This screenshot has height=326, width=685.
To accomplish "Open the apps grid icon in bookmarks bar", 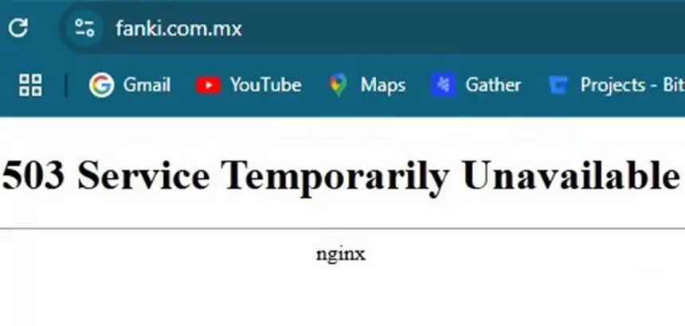I will click(x=30, y=84).
